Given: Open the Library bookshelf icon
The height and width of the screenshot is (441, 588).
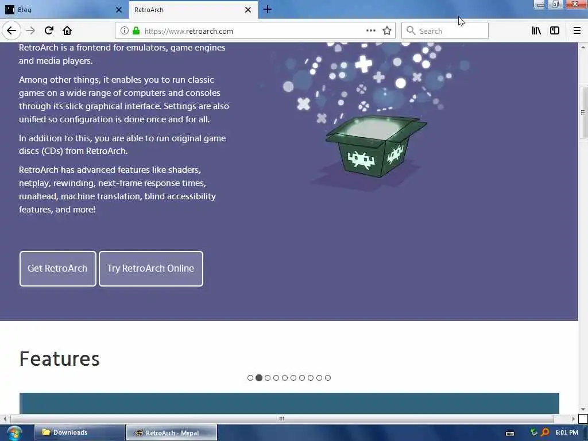Looking at the screenshot, I should (x=537, y=31).
